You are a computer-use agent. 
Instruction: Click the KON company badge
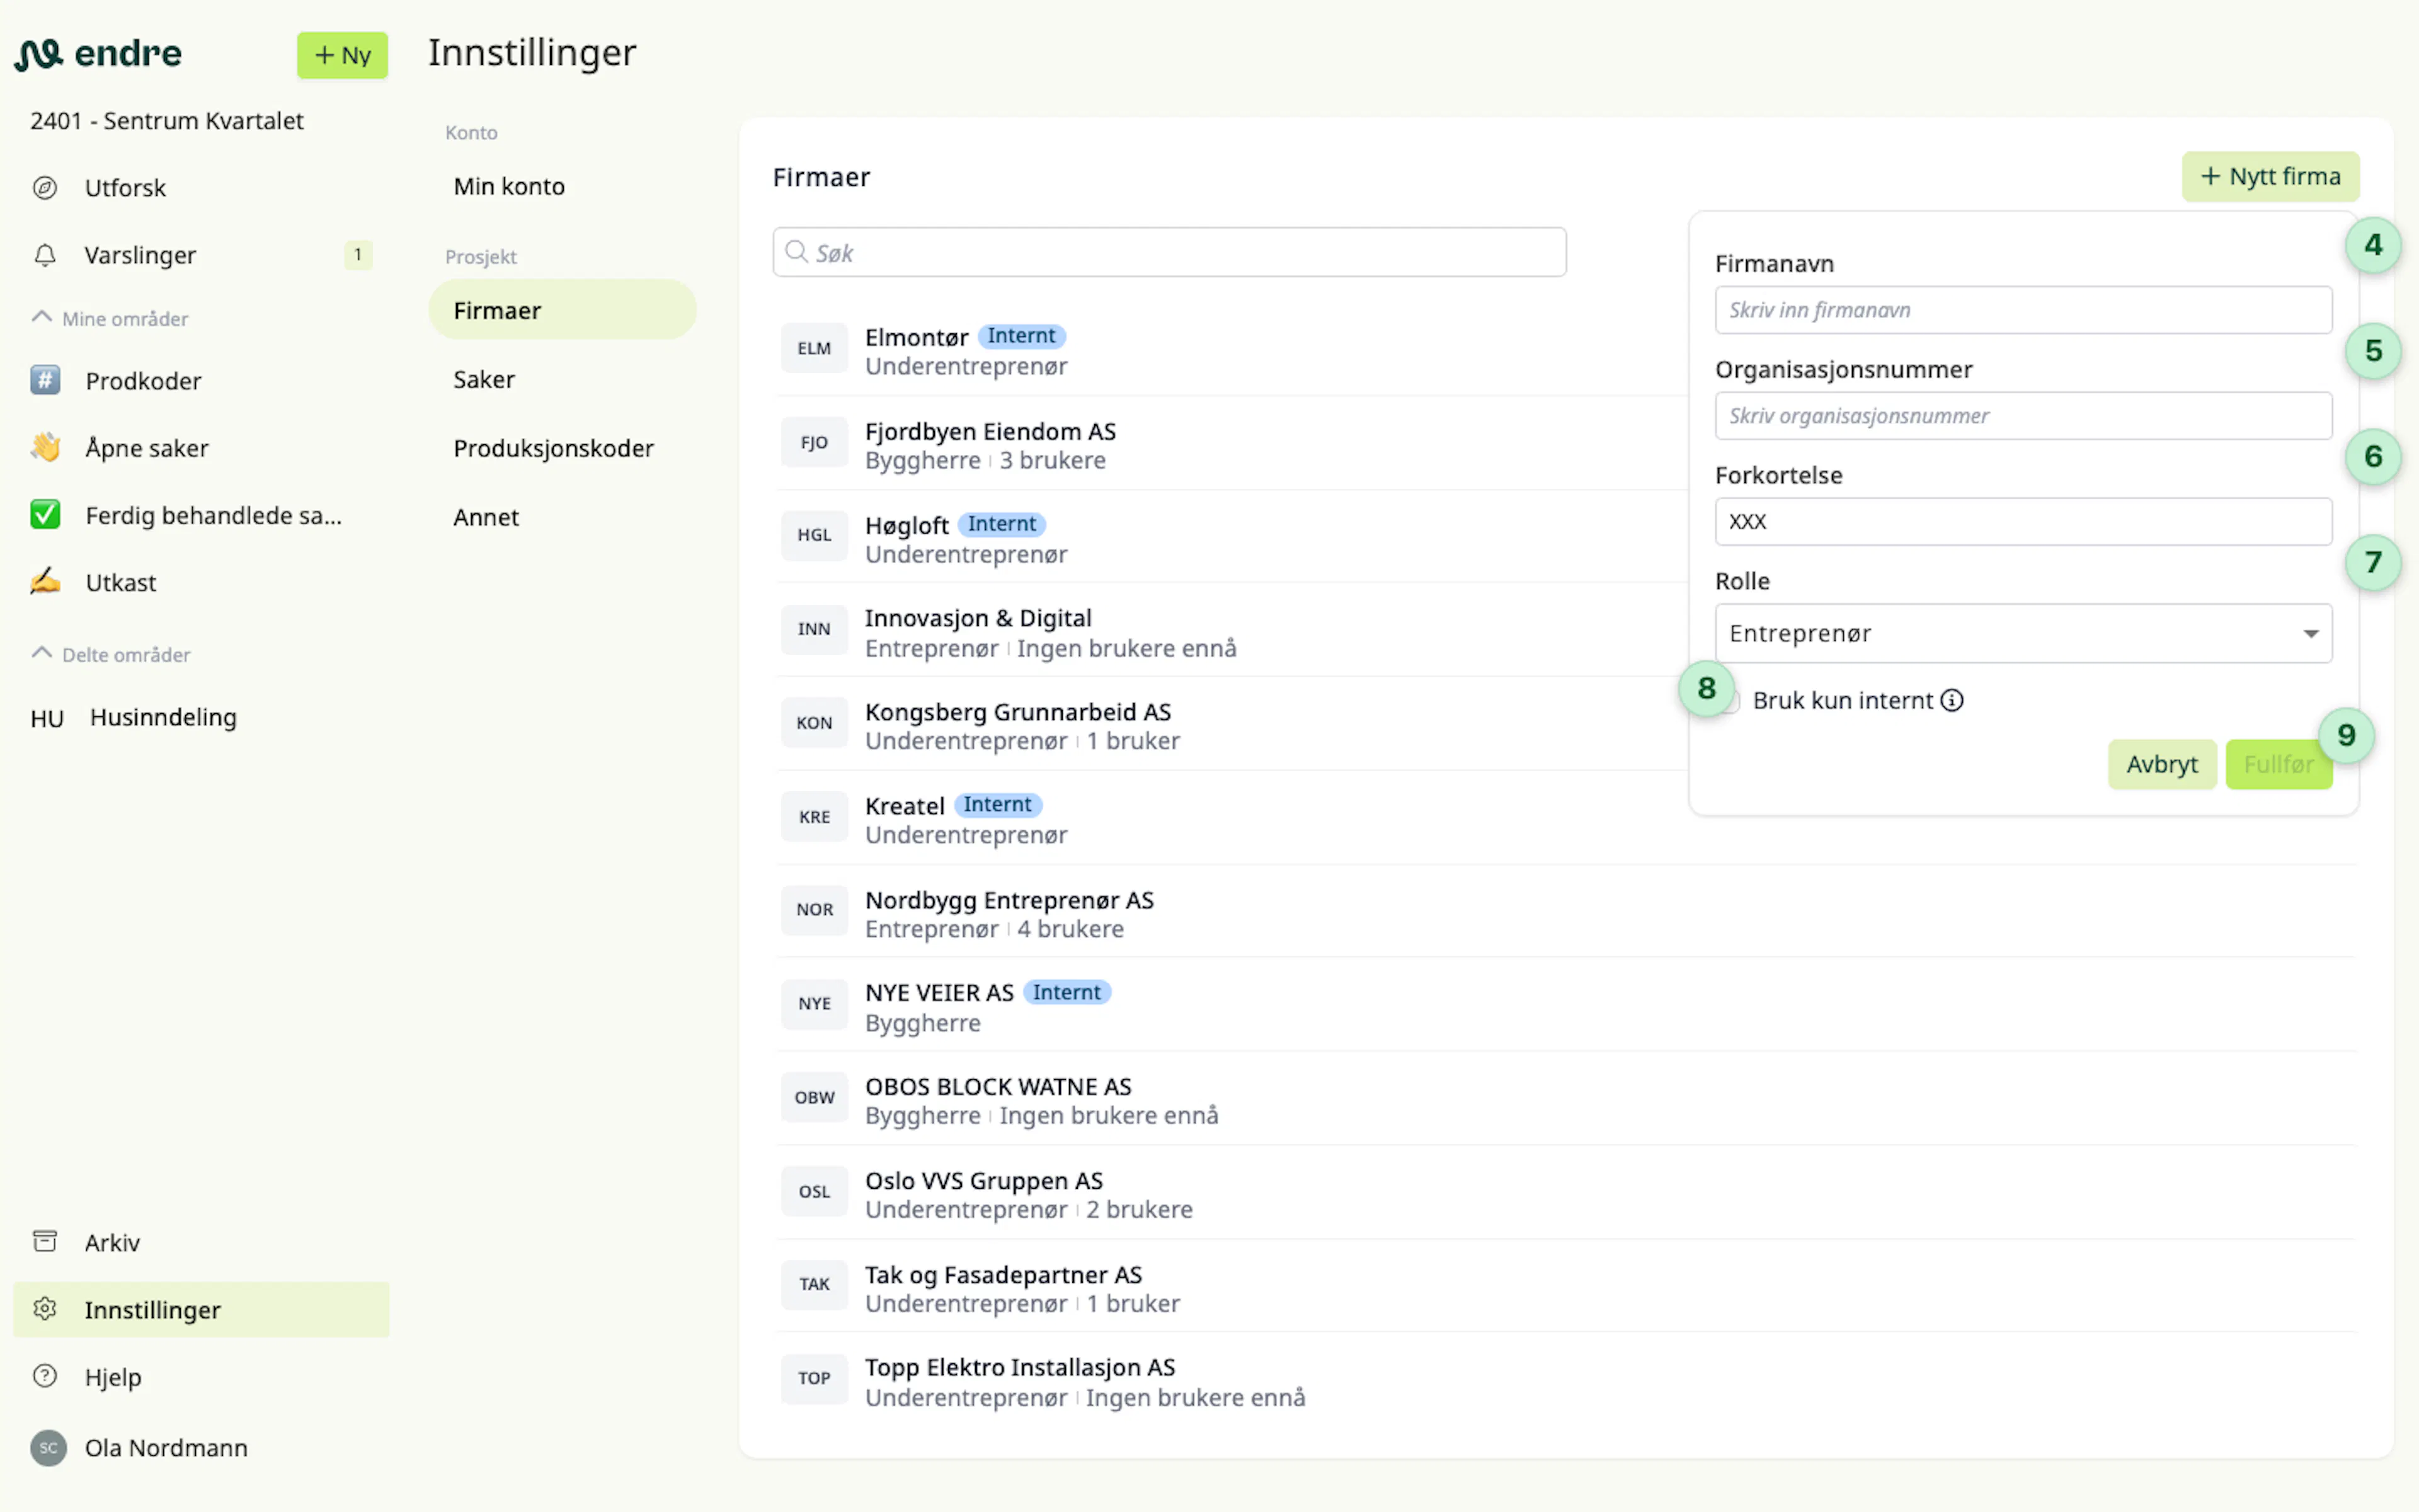[814, 723]
